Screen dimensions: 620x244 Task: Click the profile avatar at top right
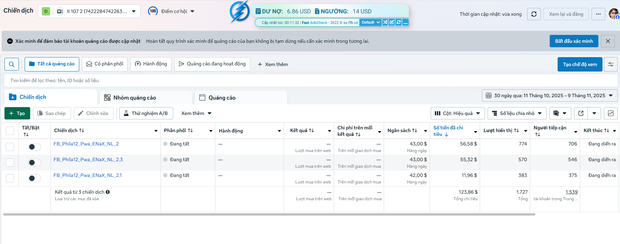pos(614,14)
